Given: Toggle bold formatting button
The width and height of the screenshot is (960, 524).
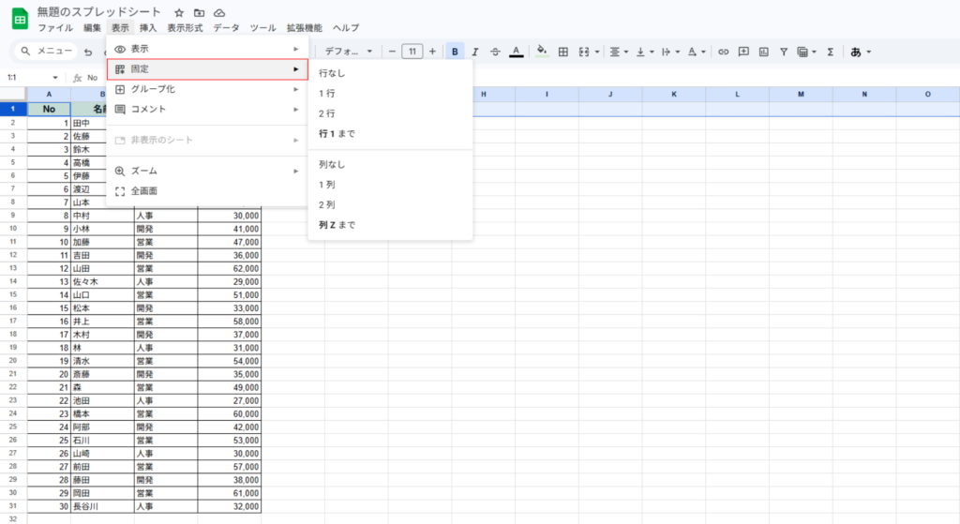Looking at the screenshot, I should coord(455,52).
